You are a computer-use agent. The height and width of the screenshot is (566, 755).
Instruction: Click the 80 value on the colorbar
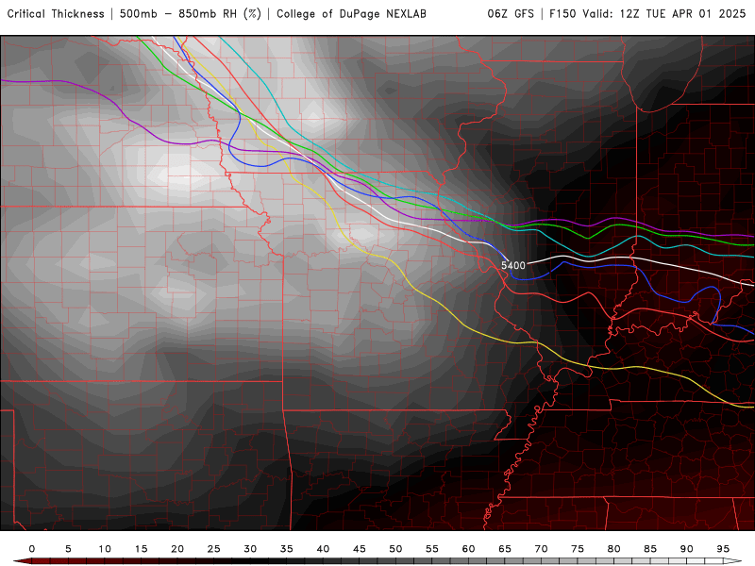[x=614, y=549]
